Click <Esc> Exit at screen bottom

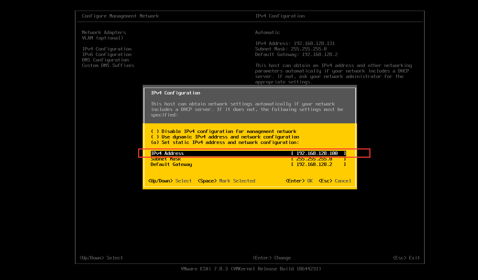click(x=407, y=258)
